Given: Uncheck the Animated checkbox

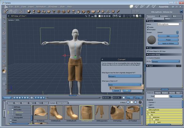Looking at the screenshot, I should coord(148,29).
